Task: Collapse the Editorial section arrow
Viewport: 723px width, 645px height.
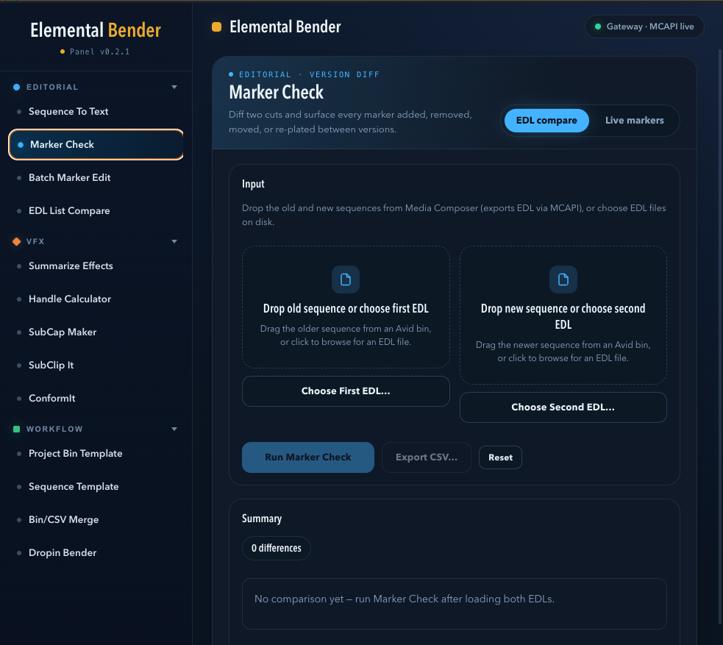Action: [174, 87]
